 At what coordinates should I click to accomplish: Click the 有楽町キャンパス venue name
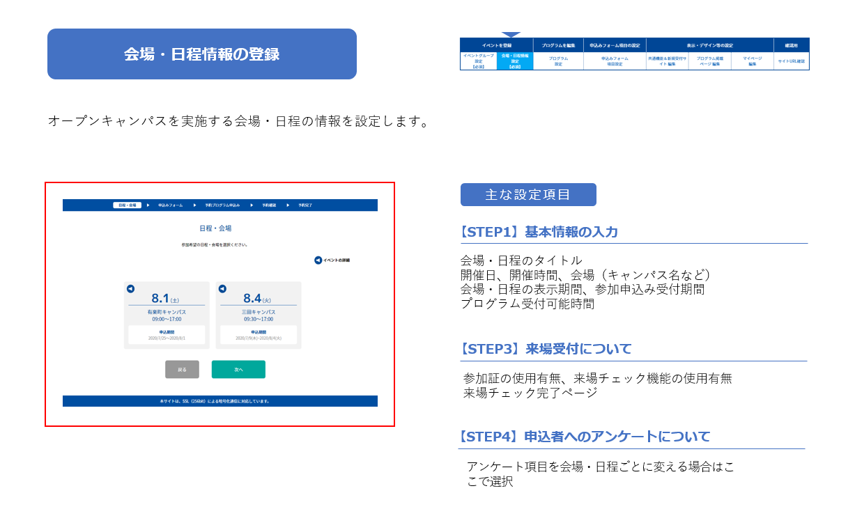click(x=167, y=312)
